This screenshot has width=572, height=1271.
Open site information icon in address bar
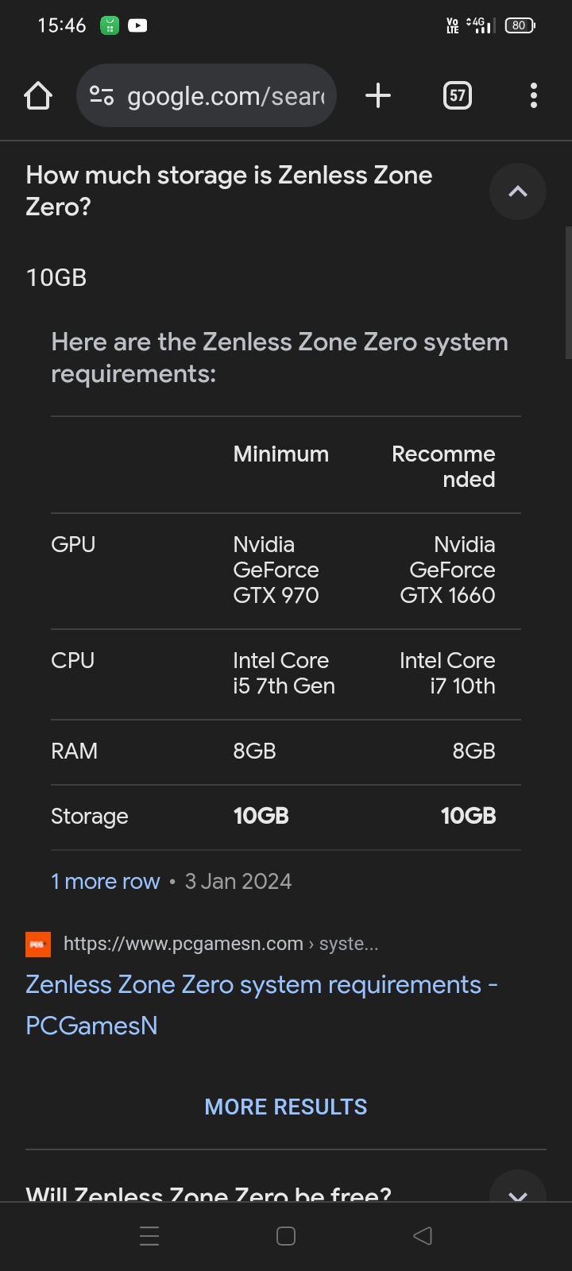pyautogui.click(x=102, y=96)
